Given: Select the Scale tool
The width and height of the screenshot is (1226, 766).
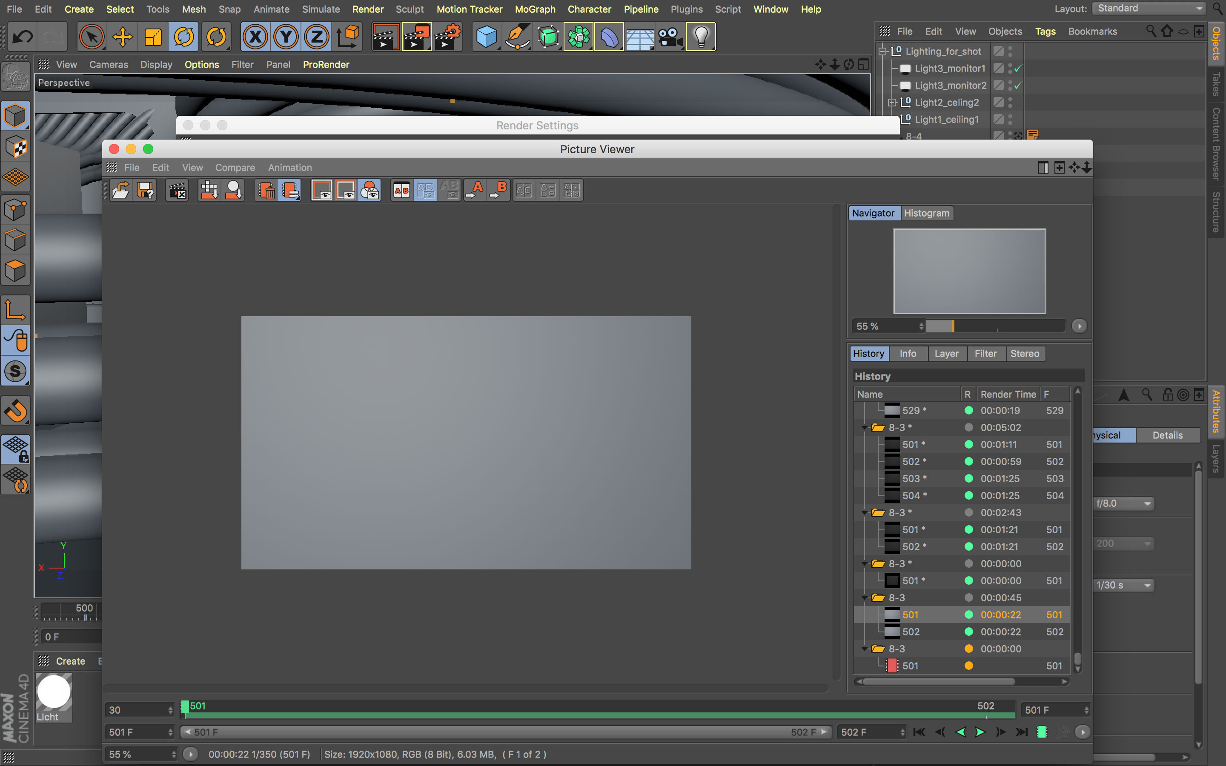Looking at the screenshot, I should click(x=153, y=37).
